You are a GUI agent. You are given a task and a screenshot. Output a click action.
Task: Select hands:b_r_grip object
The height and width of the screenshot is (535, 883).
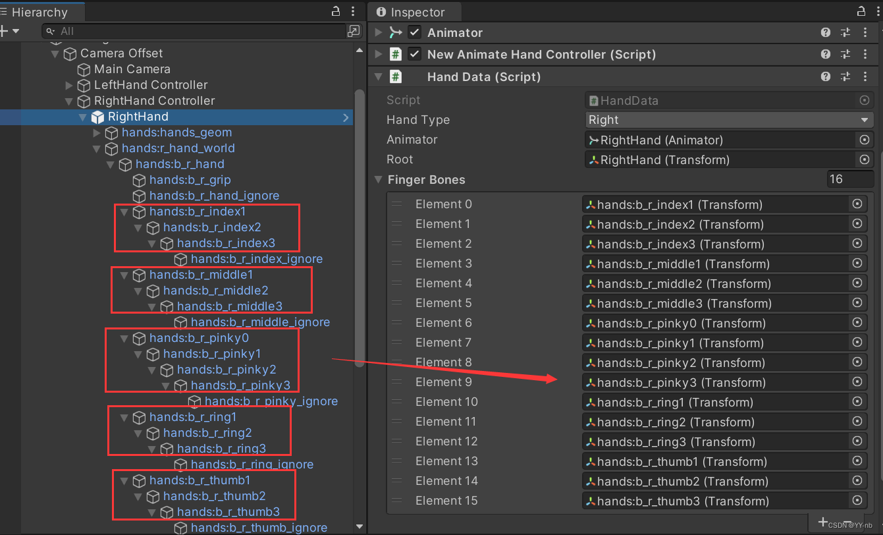tap(190, 180)
